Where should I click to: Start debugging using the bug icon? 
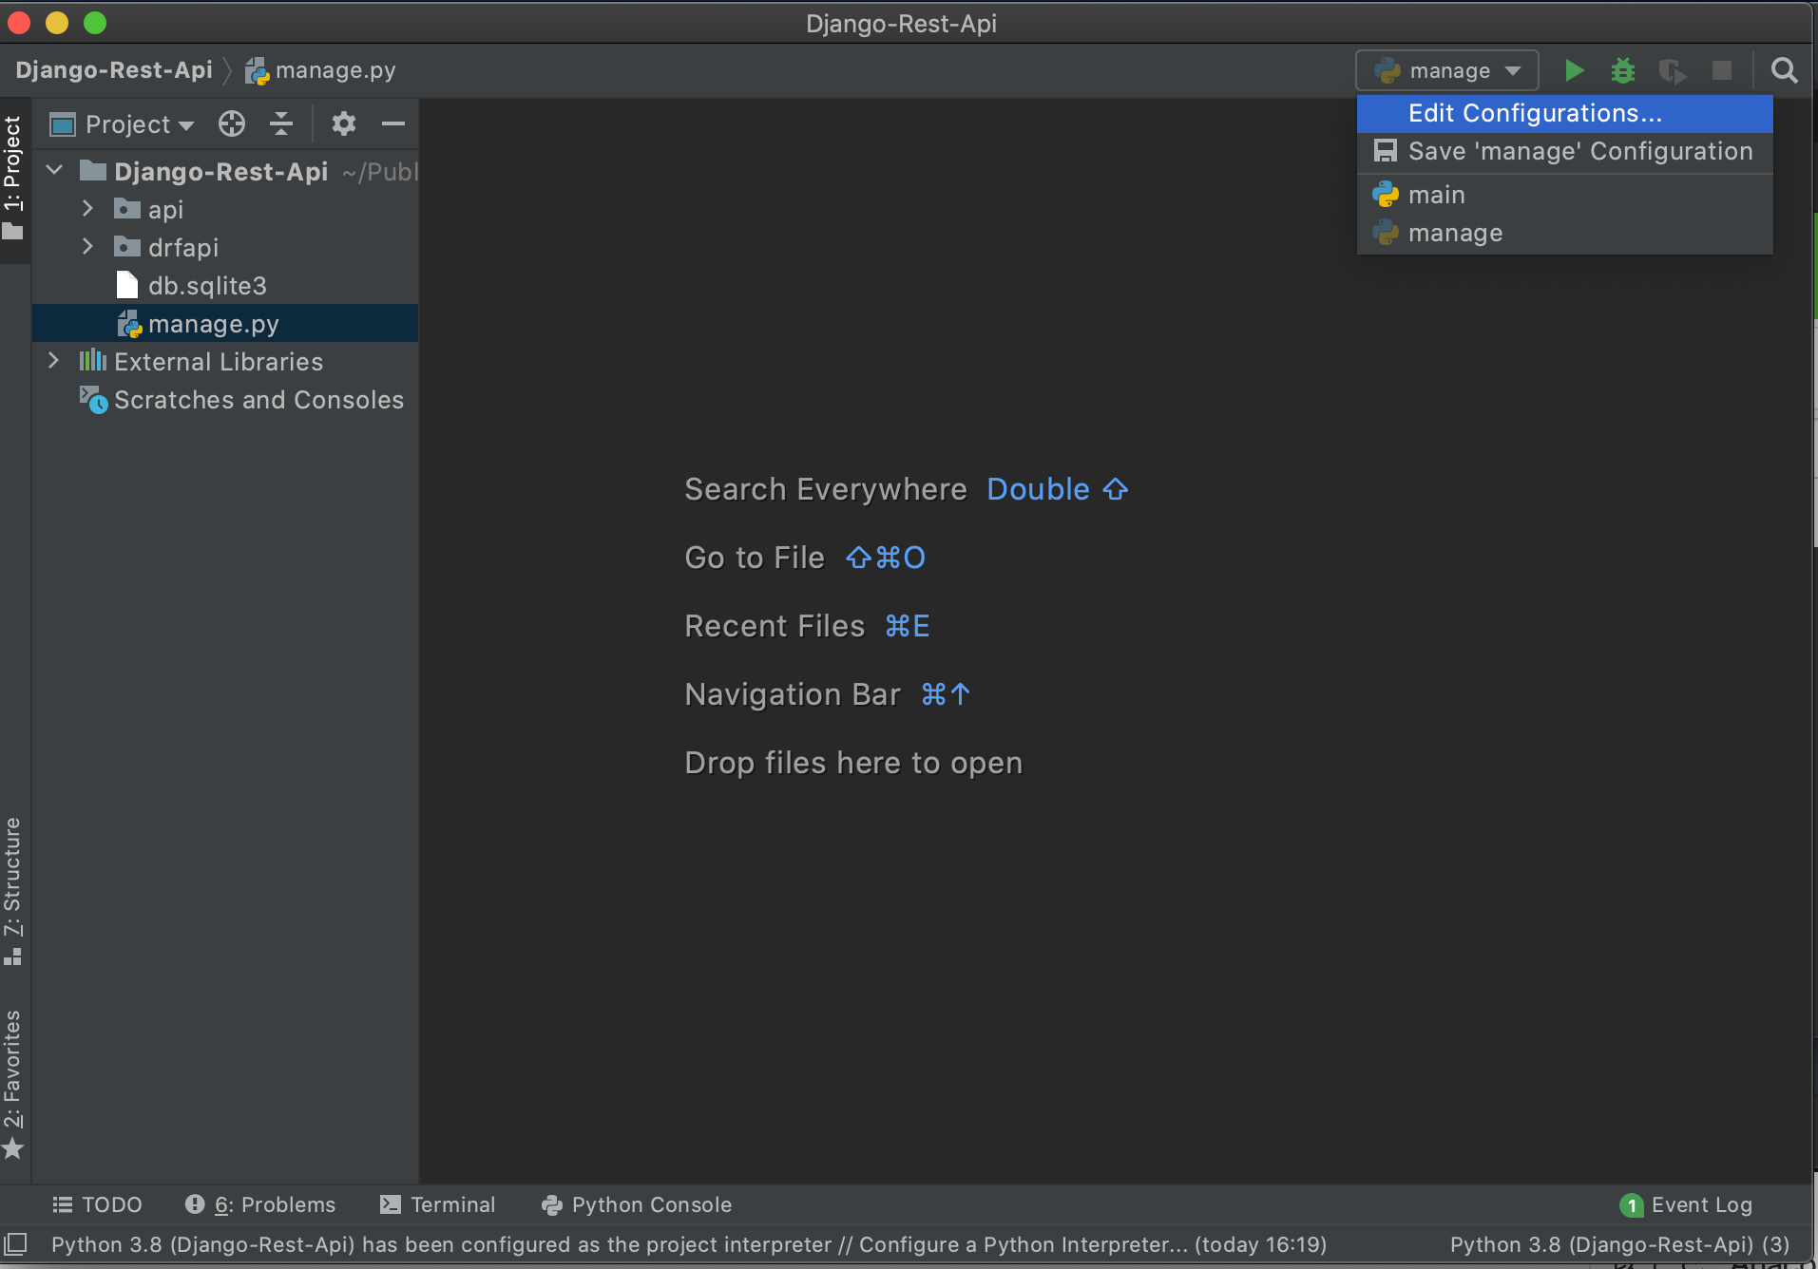pos(1623,70)
